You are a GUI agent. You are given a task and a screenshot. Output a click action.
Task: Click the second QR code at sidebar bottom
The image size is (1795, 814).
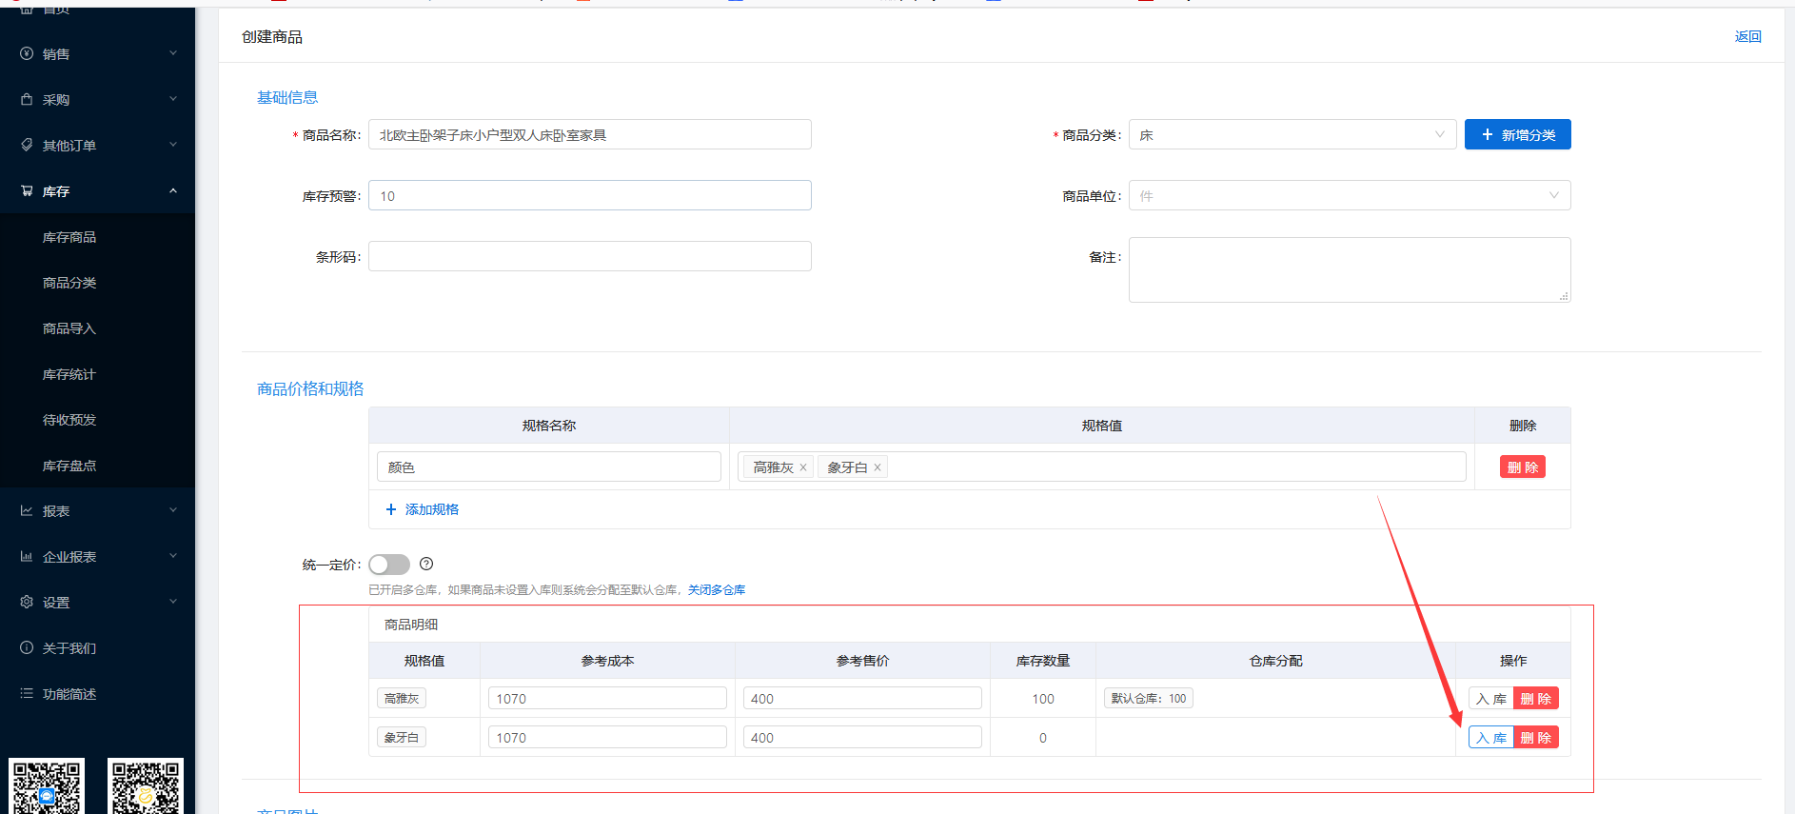point(145,785)
